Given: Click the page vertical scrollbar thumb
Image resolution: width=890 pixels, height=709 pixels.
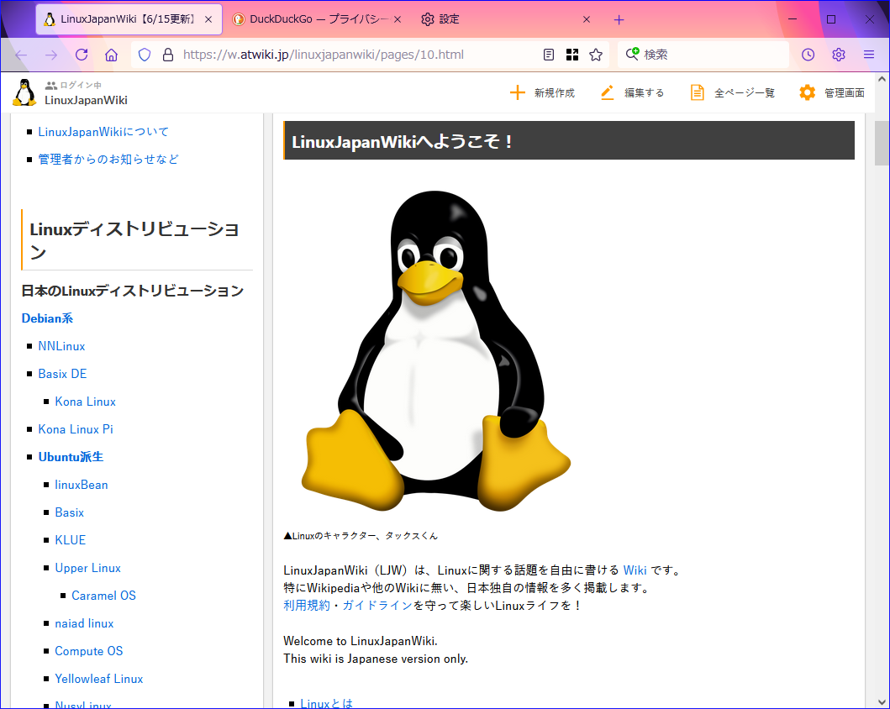Looking at the screenshot, I should 882,142.
